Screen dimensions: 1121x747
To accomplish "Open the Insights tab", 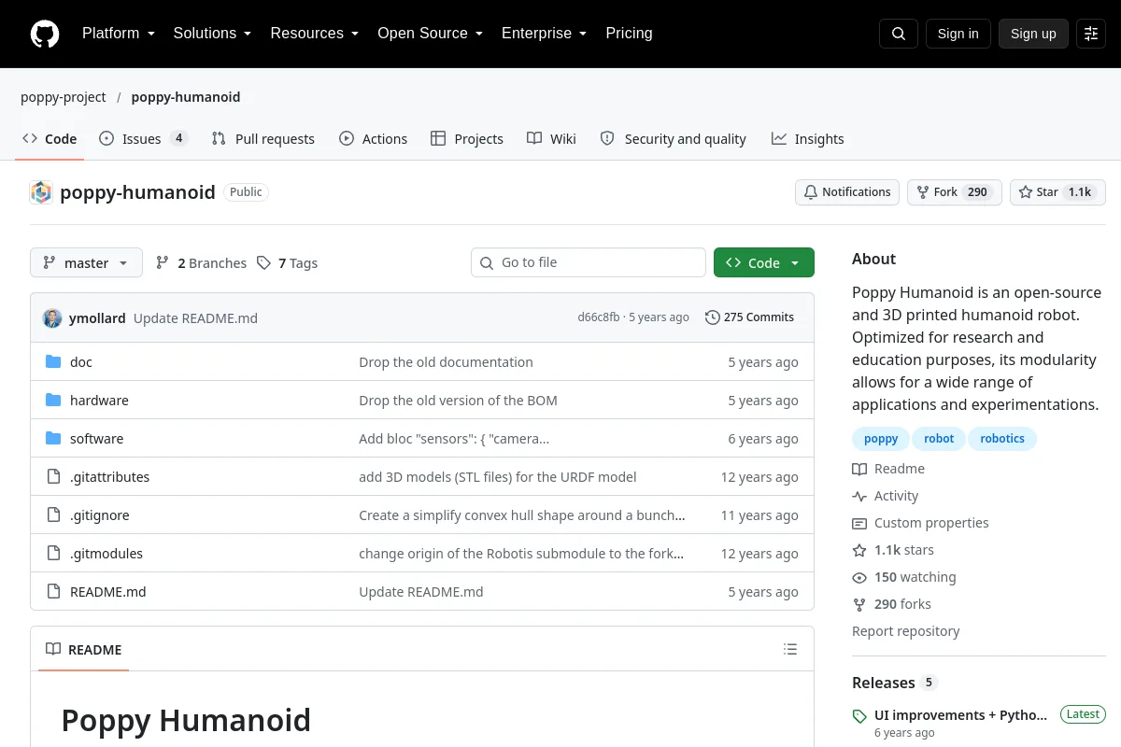I will click(807, 139).
